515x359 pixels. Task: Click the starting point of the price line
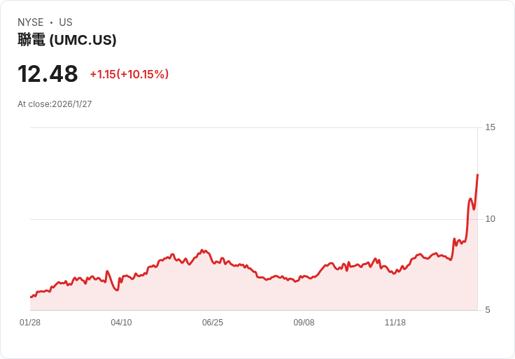pyautogui.click(x=31, y=297)
